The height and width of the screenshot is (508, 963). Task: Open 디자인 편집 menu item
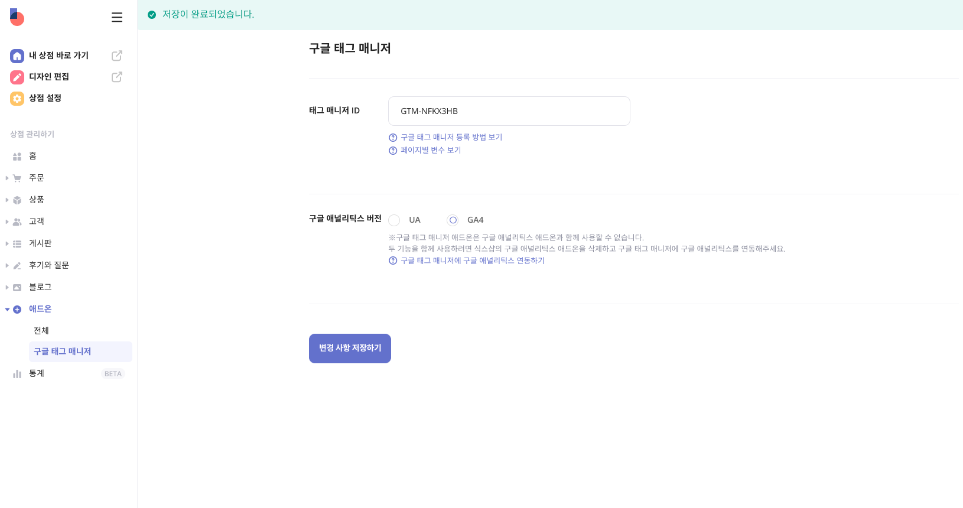pos(49,77)
